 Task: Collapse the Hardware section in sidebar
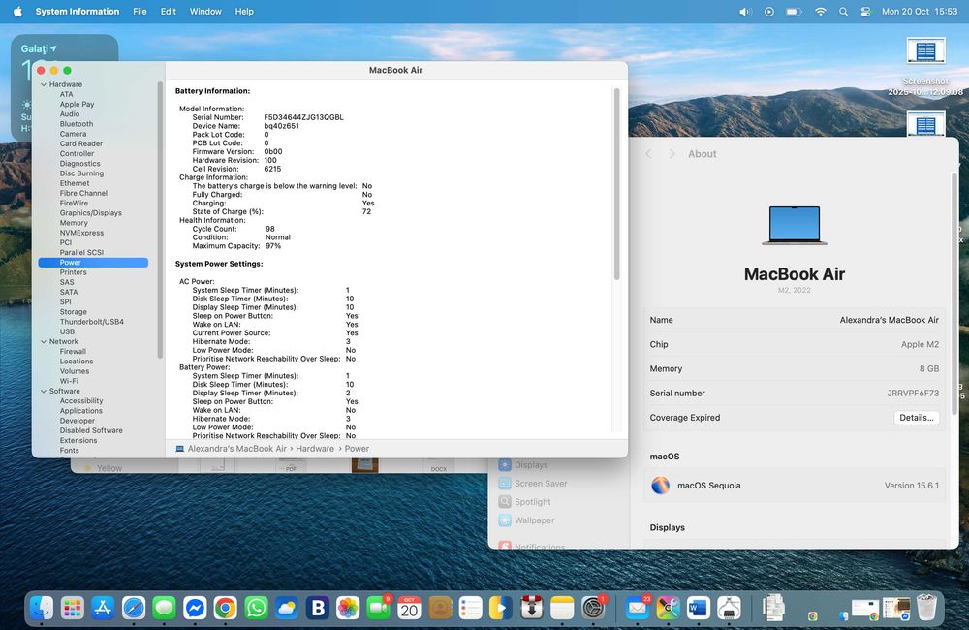[x=43, y=84]
